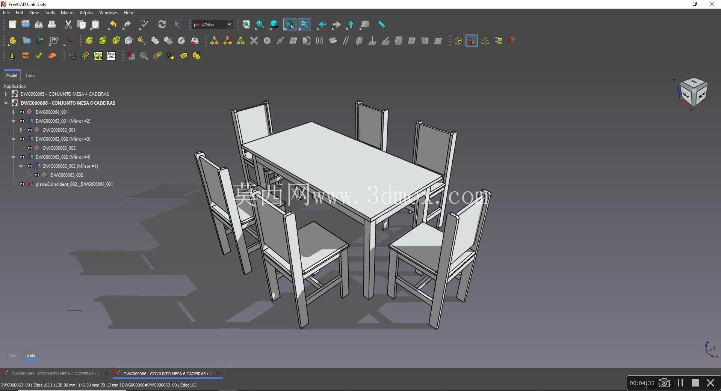Select planeCoincident_002__DWG000064_001 in tree
This screenshot has height=391, width=721.
pyautogui.click(x=74, y=184)
